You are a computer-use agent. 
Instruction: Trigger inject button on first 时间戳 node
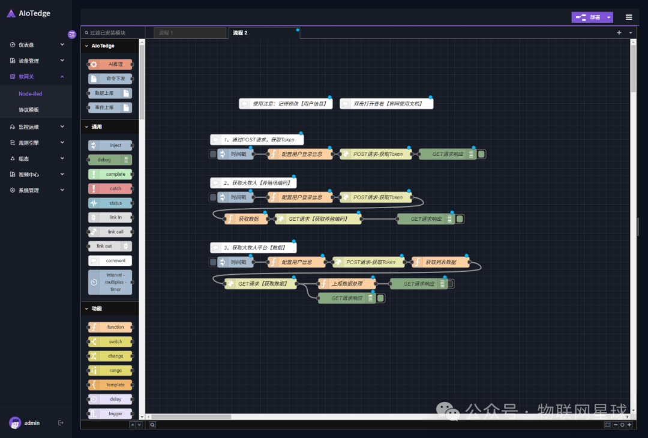point(213,154)
